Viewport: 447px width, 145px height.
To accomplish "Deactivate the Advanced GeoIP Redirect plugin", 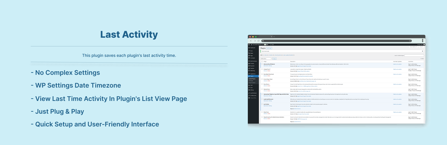I will [x=266, y=66].
